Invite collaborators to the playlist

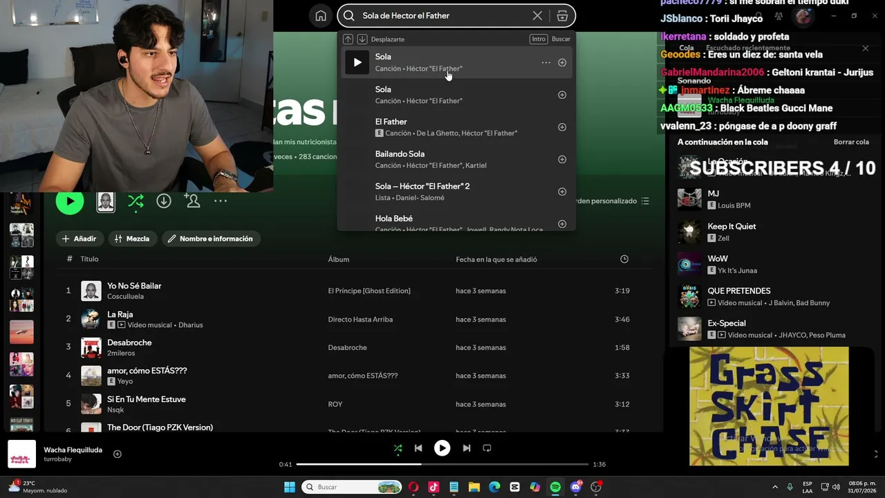coord(192,201)
